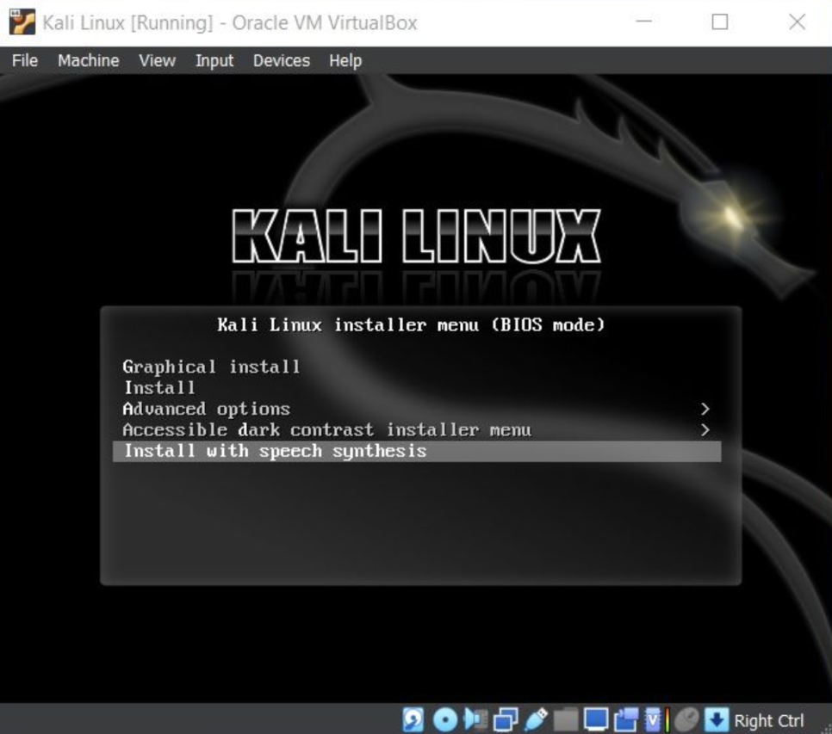Click the recording status indicator icon
832x734 pixels.
click(x=626, y=719)
